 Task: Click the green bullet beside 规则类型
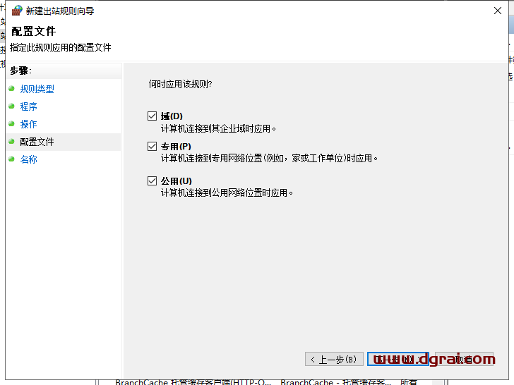(x=11, y=88)
